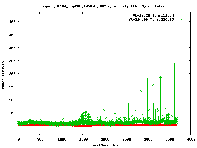This screenshot has height=148, width=197.
Task: Click the y-axis tick label 400
Action: [12, 22]
